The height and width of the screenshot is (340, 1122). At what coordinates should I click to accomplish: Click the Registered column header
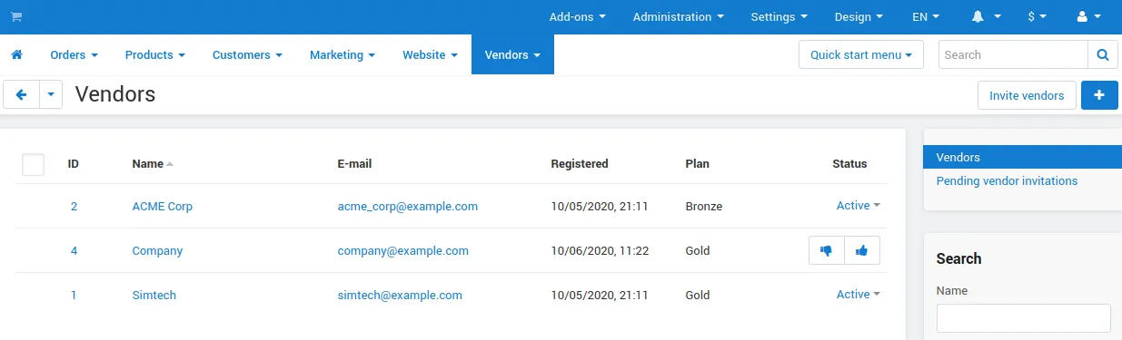580,164
